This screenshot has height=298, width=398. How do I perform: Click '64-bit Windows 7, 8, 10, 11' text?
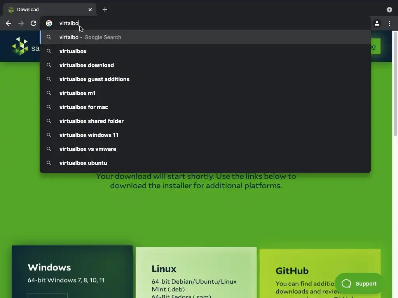(x=66, y=280)
